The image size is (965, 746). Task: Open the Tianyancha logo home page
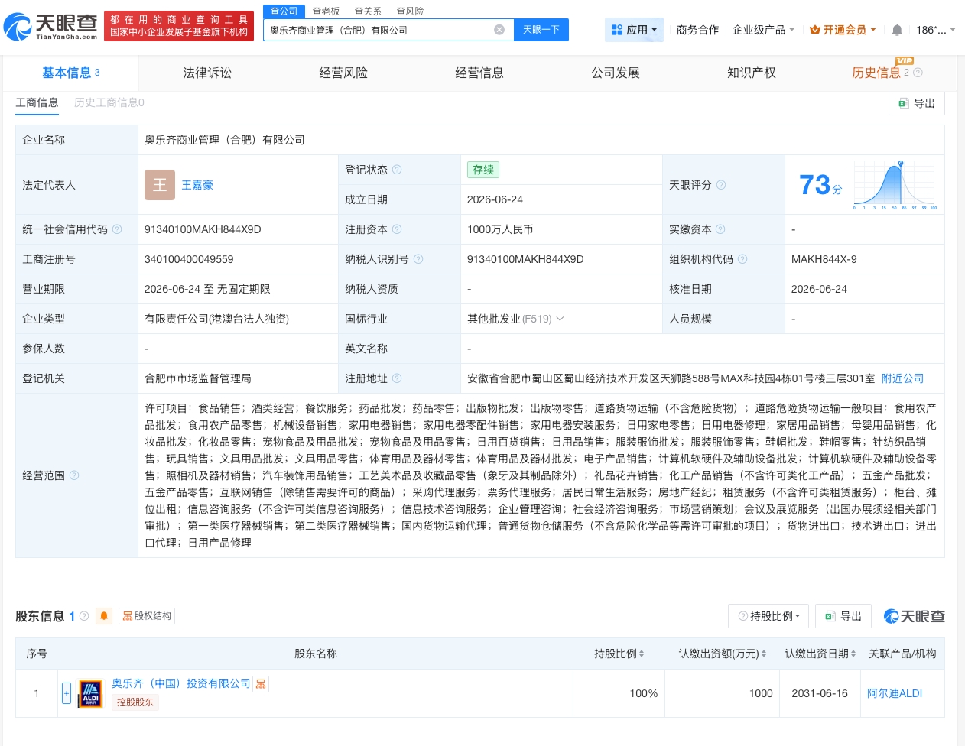click(x=51, y=26)
